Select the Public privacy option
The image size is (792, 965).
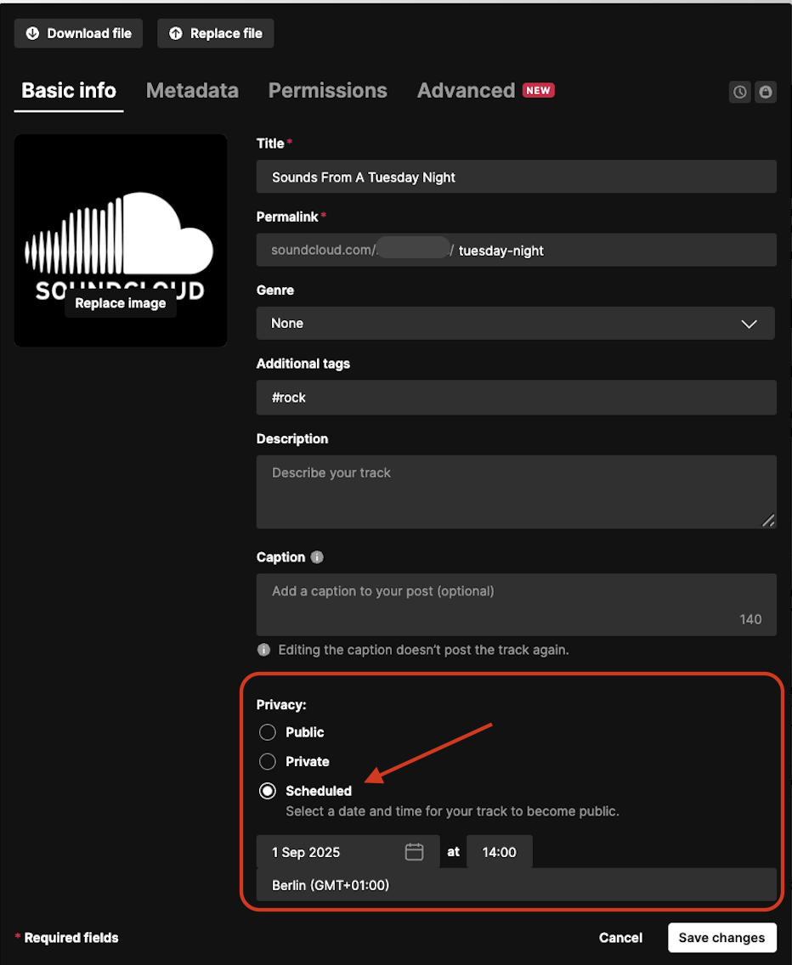point(268,732)
